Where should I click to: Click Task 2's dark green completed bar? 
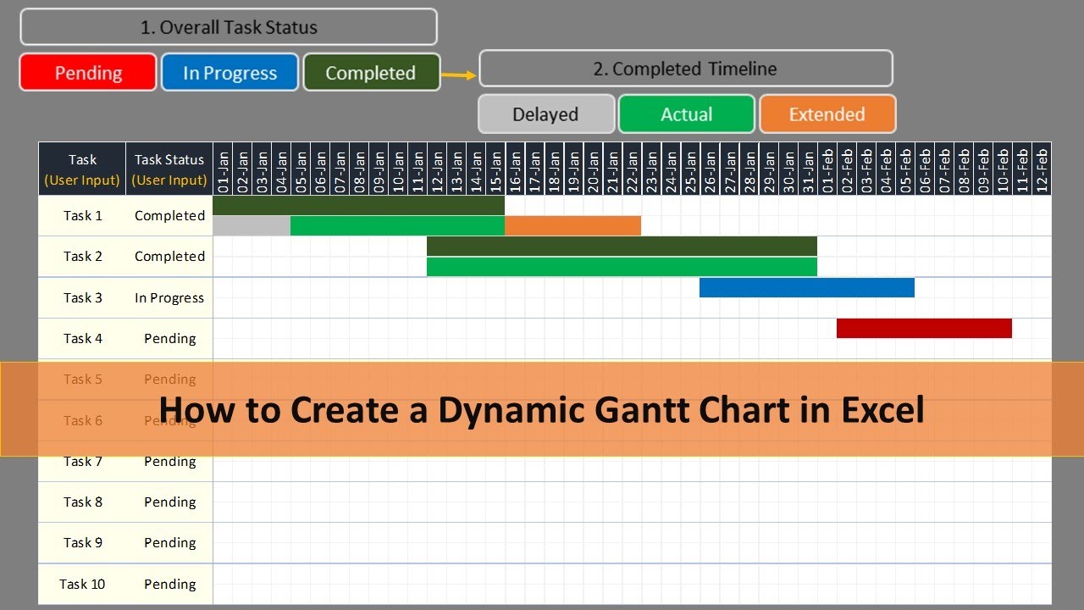[622, 247]
